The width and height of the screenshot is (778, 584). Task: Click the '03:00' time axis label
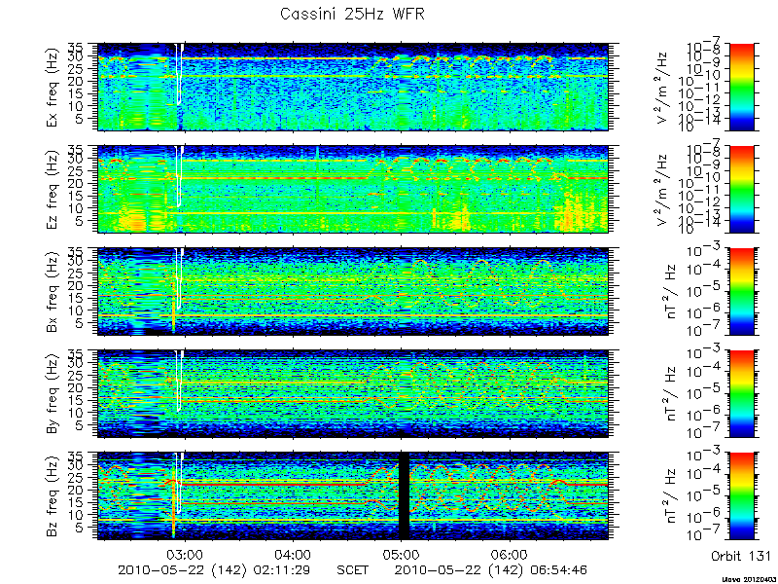click(186, 554)
